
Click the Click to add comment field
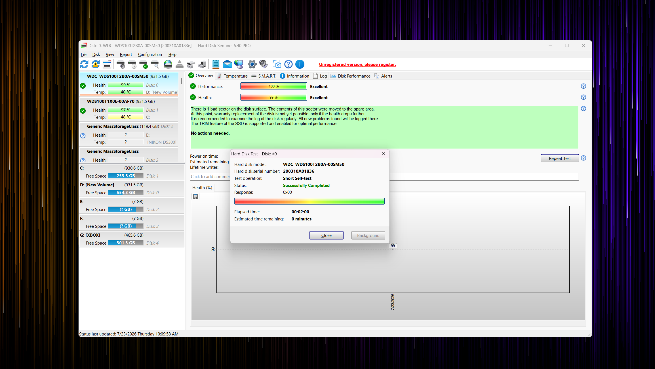pos(384,177)
